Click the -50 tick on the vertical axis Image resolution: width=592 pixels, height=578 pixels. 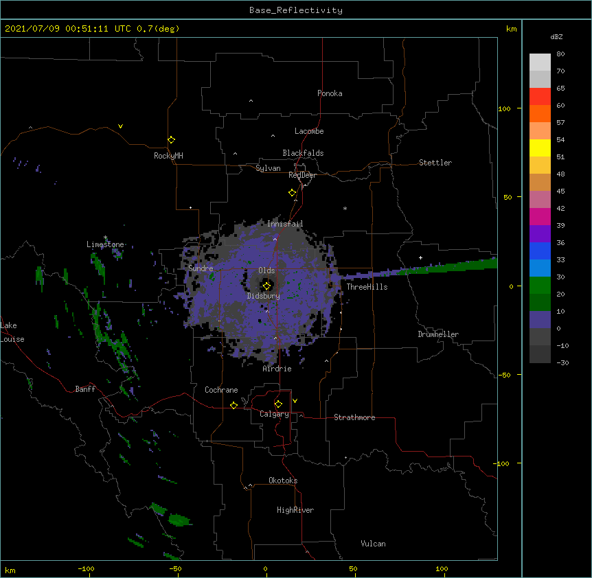(x=504, y=375)
